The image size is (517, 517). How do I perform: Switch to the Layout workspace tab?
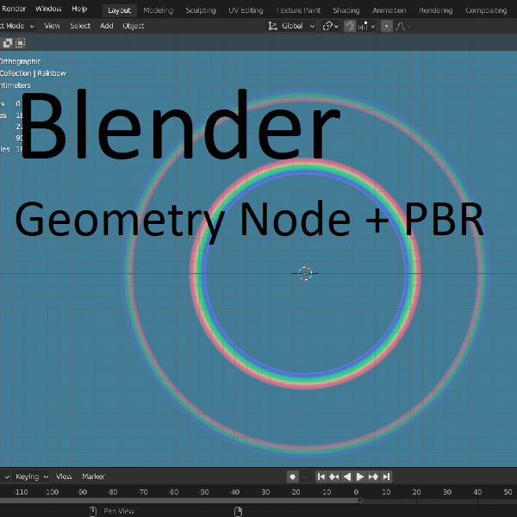[120, 10]
